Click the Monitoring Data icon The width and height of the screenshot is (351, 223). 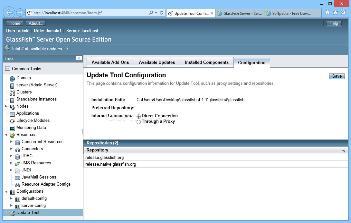click(12, 129)
